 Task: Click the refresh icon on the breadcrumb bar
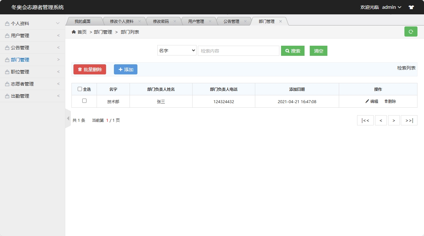(x=411, y=32)
